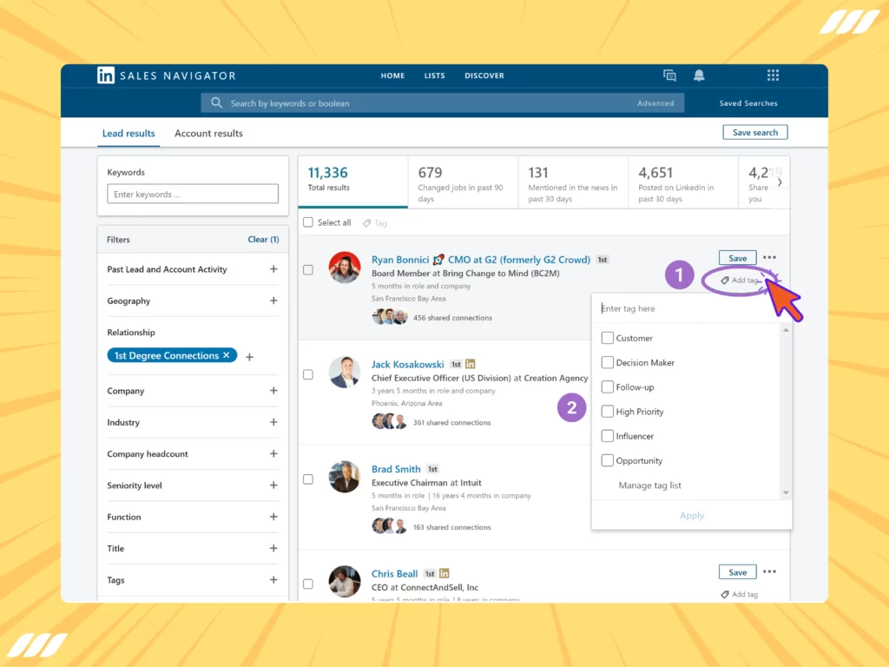
Task: Switch to the Lead results tab
Action: (128, 133)
